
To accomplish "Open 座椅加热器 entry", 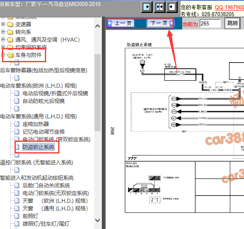I will tap(36, 124).
